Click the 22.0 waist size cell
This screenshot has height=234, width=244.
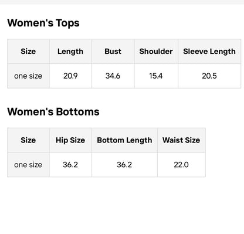click(181, 165)
